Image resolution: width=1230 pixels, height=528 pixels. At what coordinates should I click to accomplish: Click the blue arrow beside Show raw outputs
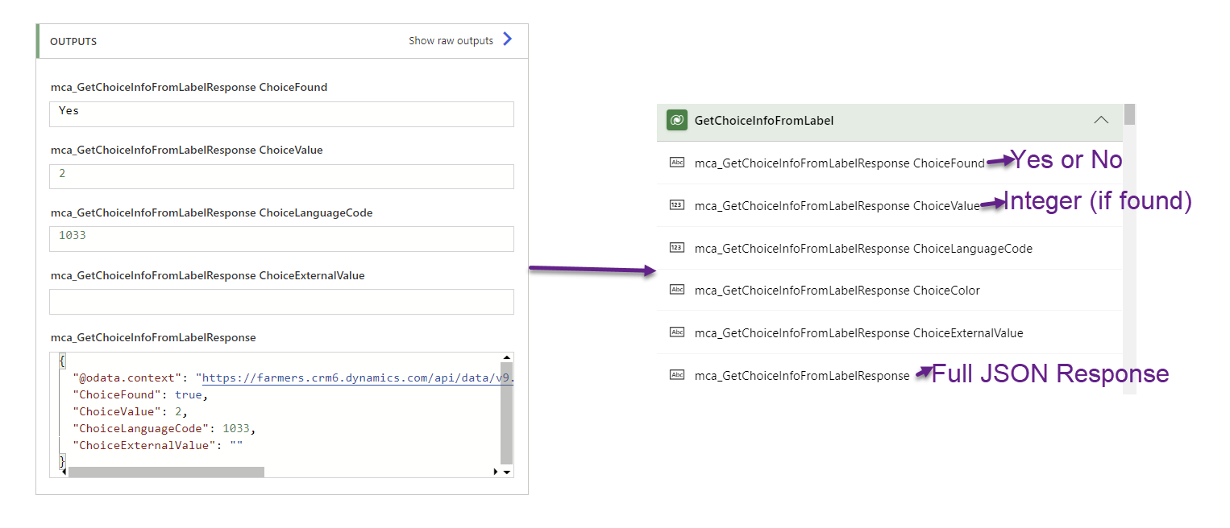[x=507, y=38]
